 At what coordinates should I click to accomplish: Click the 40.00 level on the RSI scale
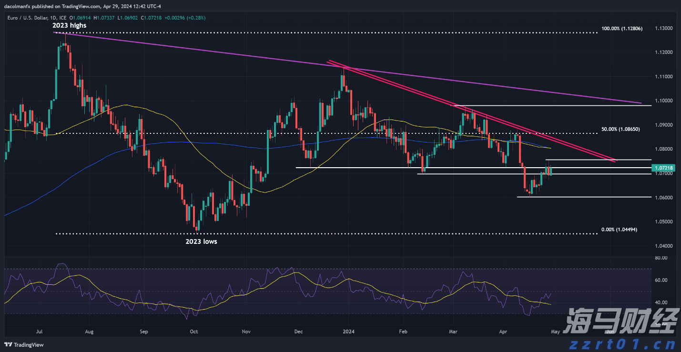tap(661, 302)
